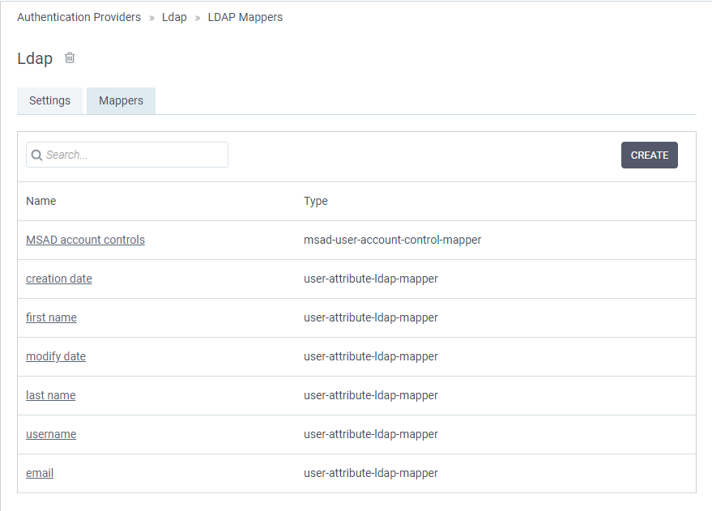
Task: Switch to the Settings tab
Action: [49, 100]
